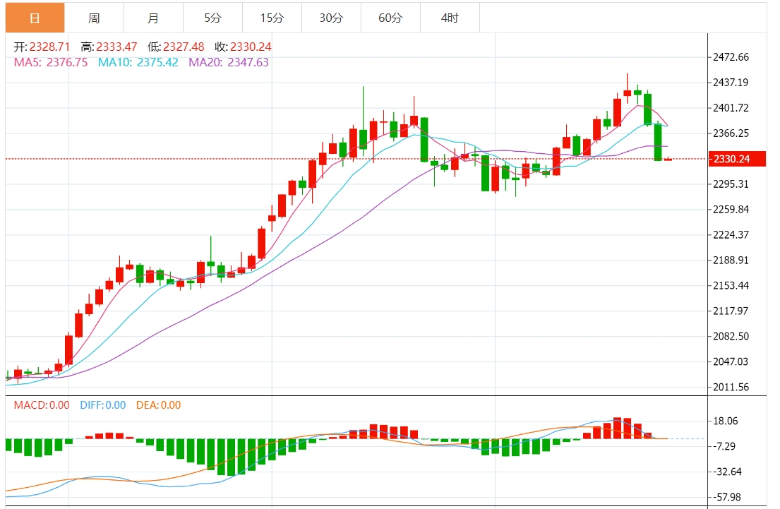The width and height of the screenshot is (780, 509).
Task: Show the 60分 timeframe chart
Action: click(x=390, y=18)
